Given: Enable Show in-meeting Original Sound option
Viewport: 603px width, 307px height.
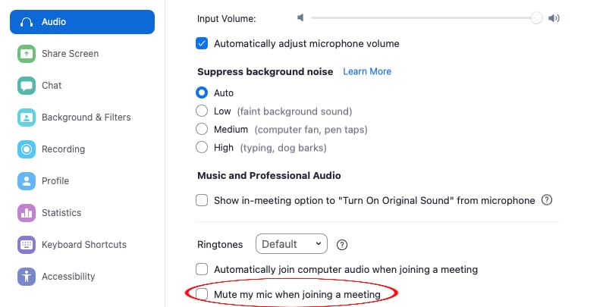Looking at the screenshot, I should coord(202,200).
